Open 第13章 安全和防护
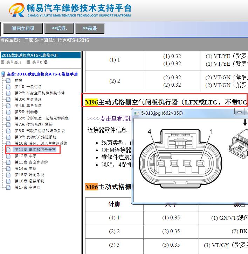The height and width of the screenshot is (254, 248). pyautogui.click(x=31, y=162)
